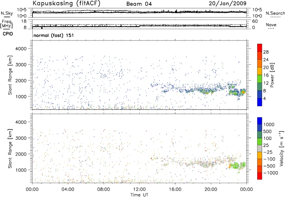Viewport: 285px width, 197px height.
Task: Click the "Freq. [MHz]" axis label
Action: click(6, 24)
